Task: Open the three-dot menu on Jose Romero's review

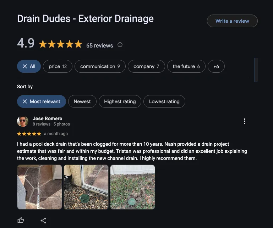Action: point(245,121)
